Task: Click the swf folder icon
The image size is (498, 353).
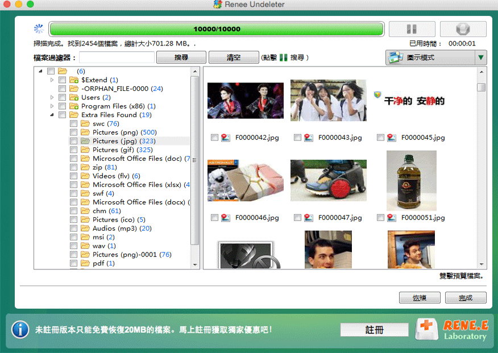Action: pyautogui.click(x=85, y=193)
